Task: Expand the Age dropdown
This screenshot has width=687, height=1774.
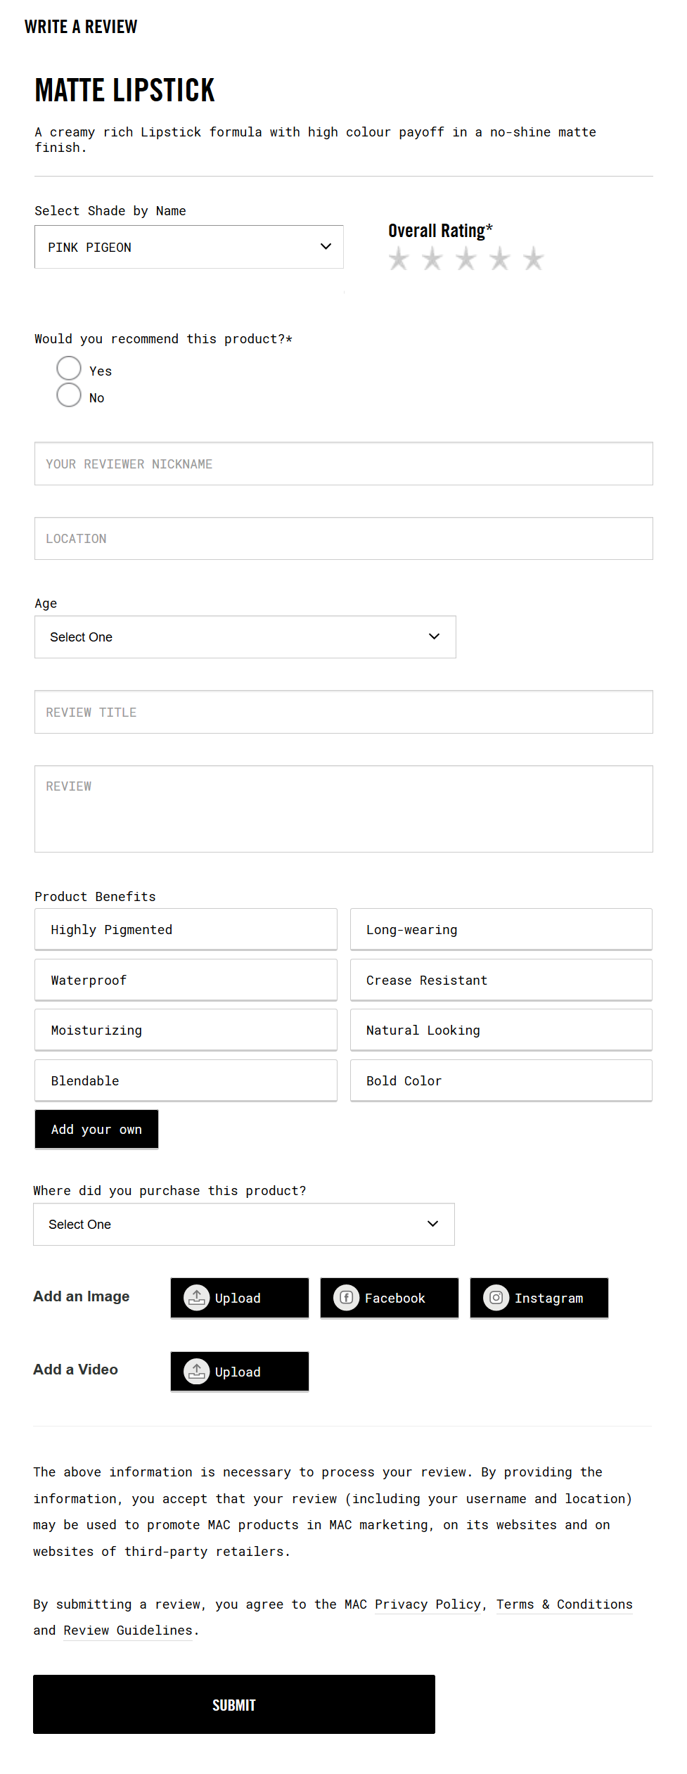Action: (245, 637)
